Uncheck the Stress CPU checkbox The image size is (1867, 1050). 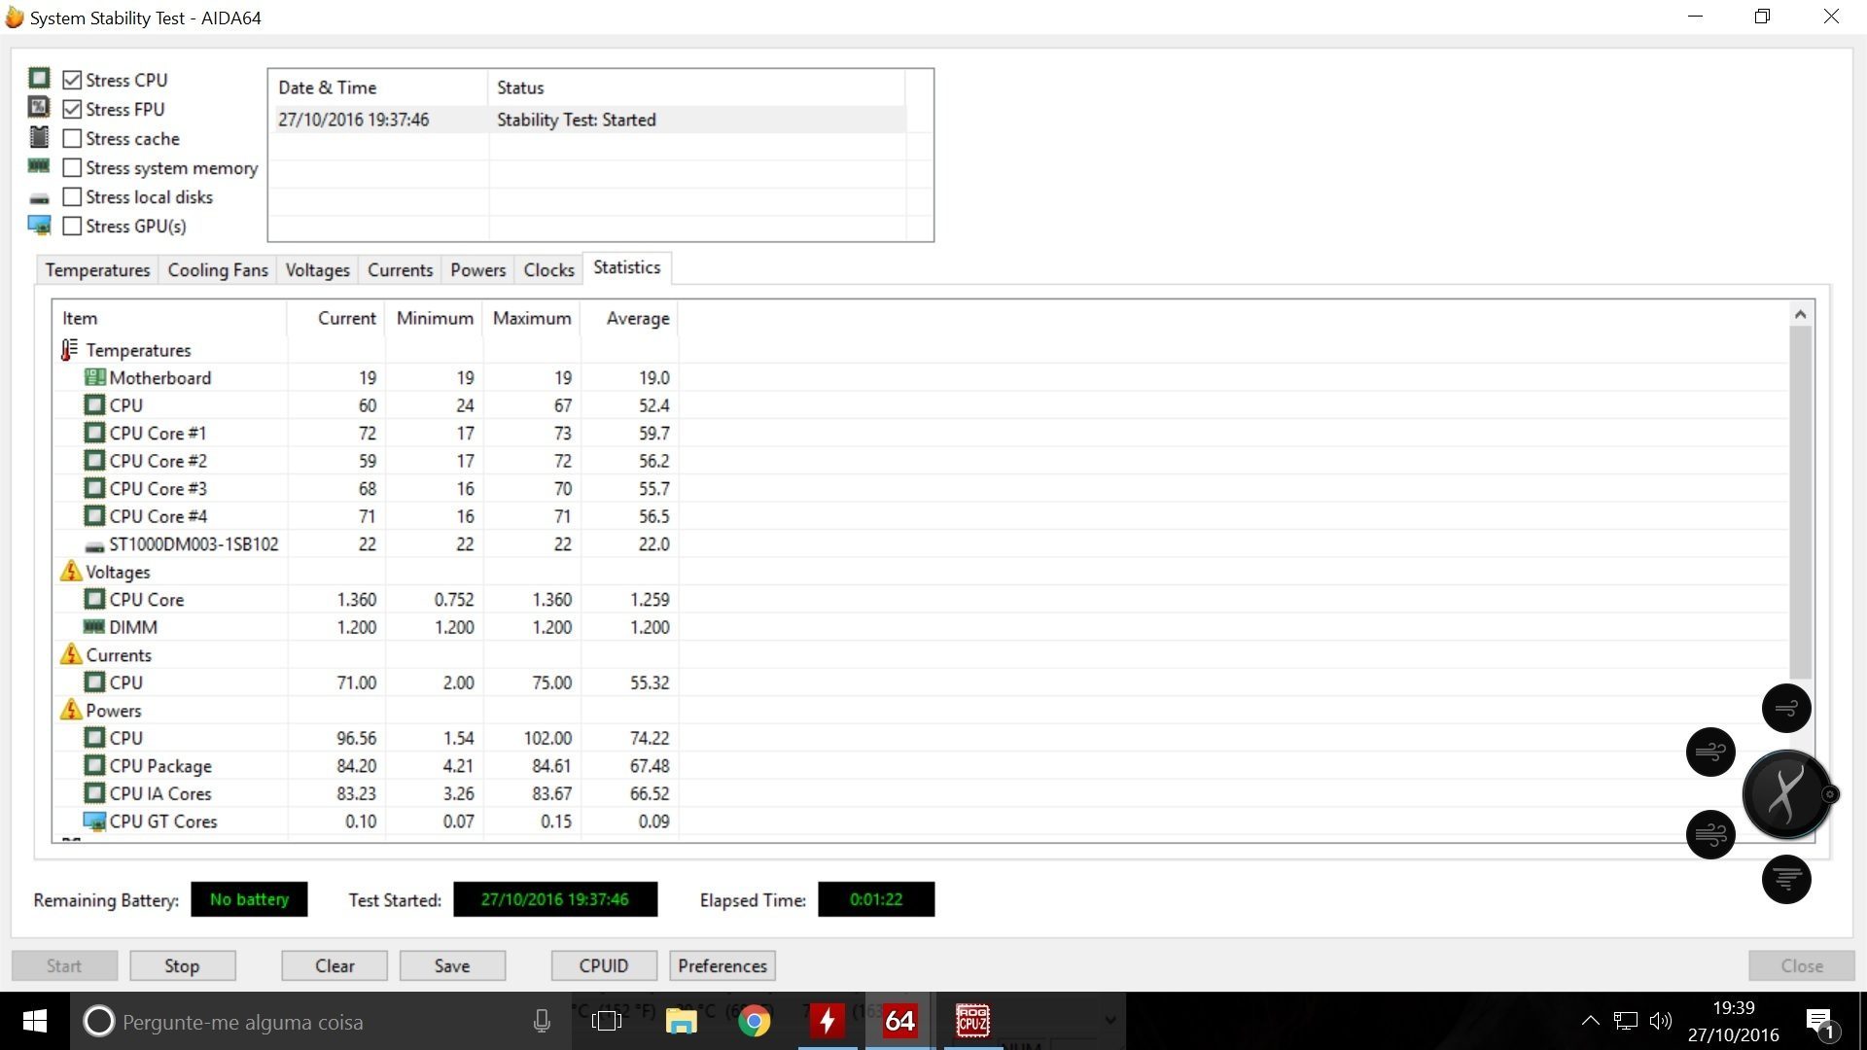(x=72, y=80)
